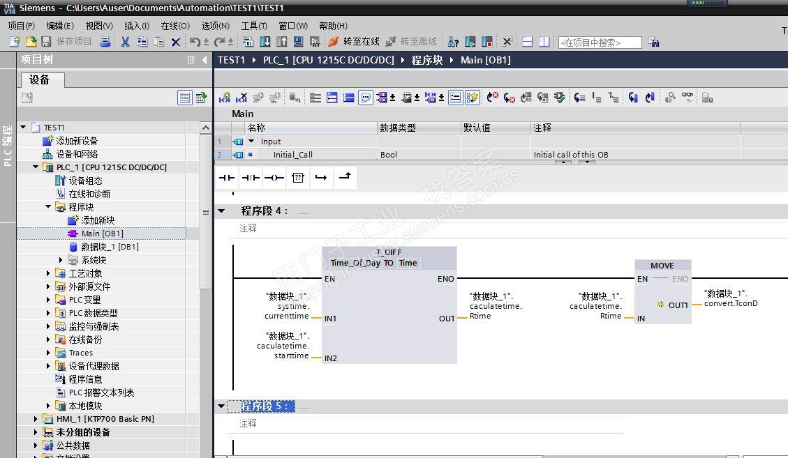Toggle the operand representation button with the list icon

(x=455, y=98)
